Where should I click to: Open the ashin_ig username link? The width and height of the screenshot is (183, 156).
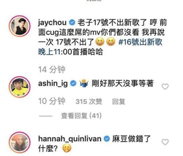click(53, 83)
